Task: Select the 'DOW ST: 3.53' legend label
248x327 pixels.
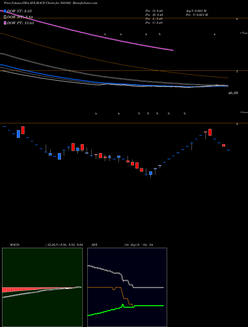Action: click(x=19, y=11)
